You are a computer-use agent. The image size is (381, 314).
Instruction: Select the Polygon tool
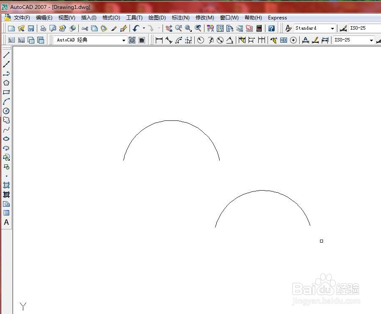pos(6,83)
